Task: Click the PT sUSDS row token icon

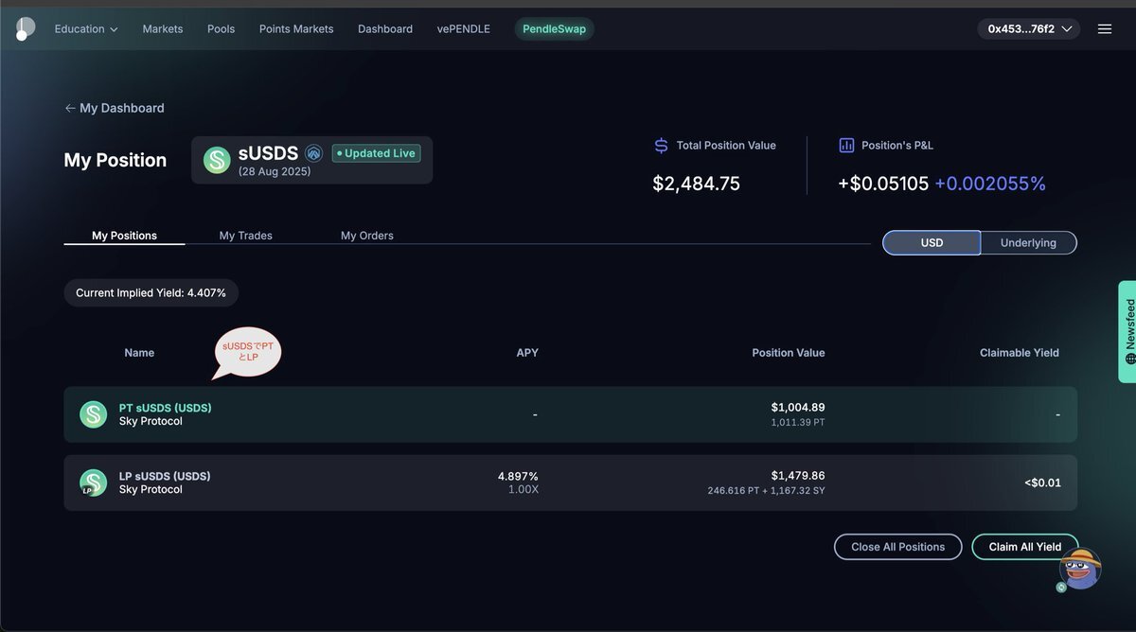Action: (x=93, y=414)
